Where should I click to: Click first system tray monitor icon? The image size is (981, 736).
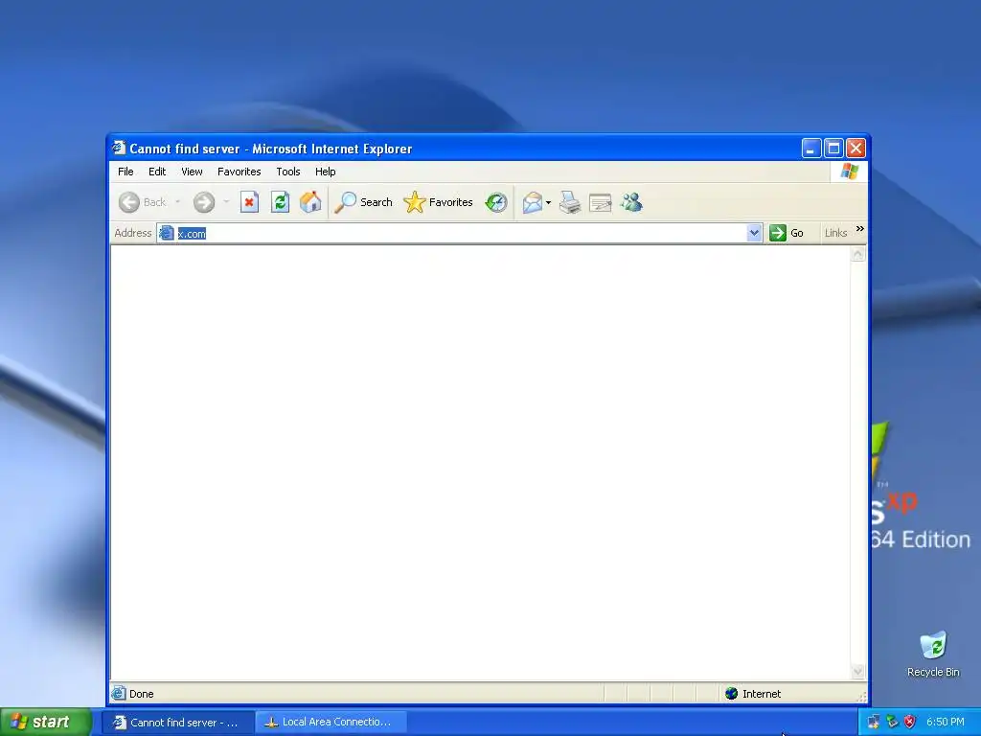pyautogui.click(x=874, y=722)
